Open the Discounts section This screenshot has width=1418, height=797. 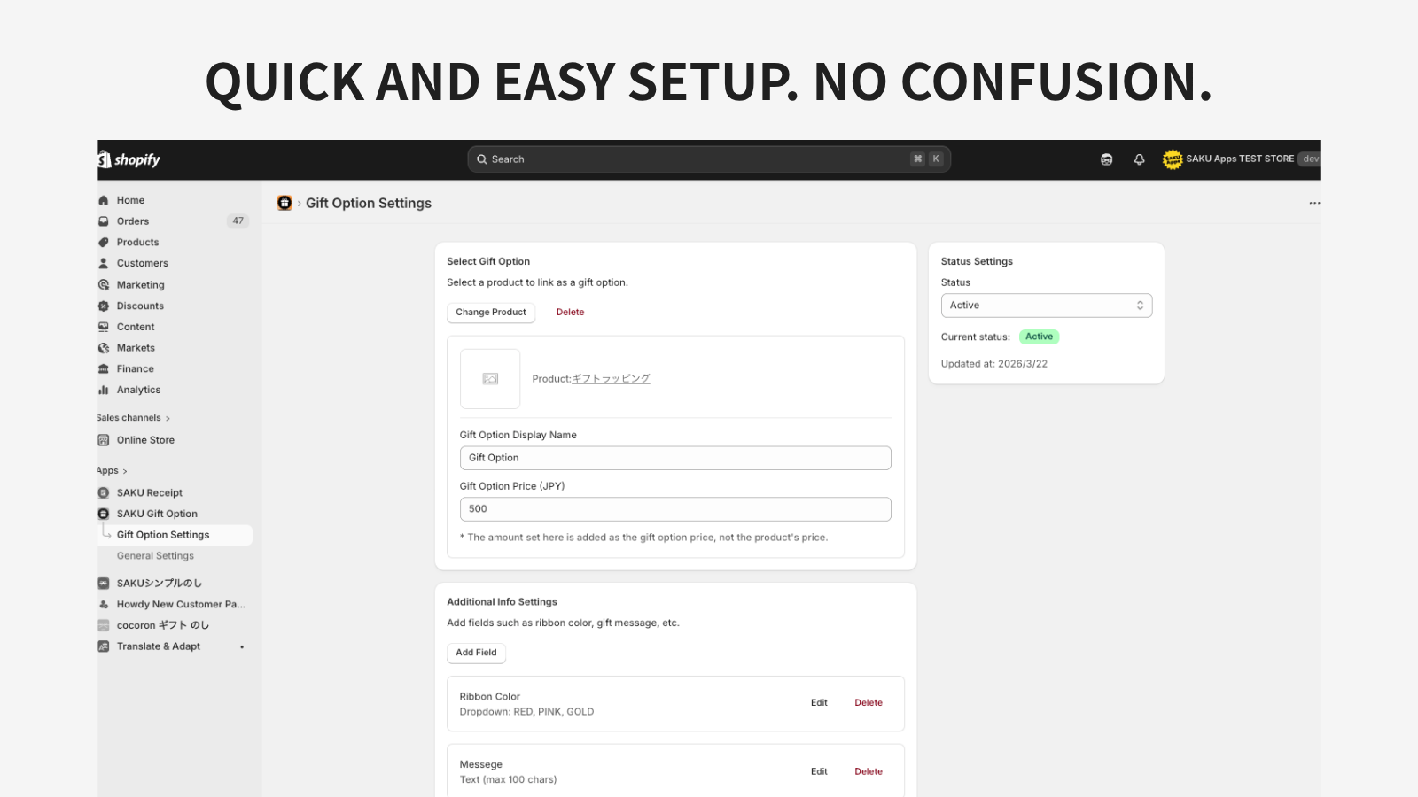click(x=140, y=306)
